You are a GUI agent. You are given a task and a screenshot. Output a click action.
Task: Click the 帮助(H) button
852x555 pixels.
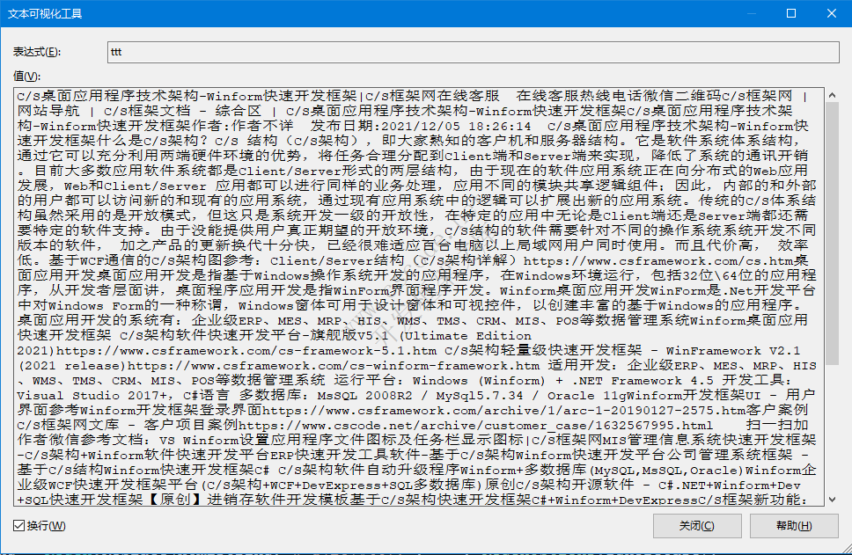point(794,526)
